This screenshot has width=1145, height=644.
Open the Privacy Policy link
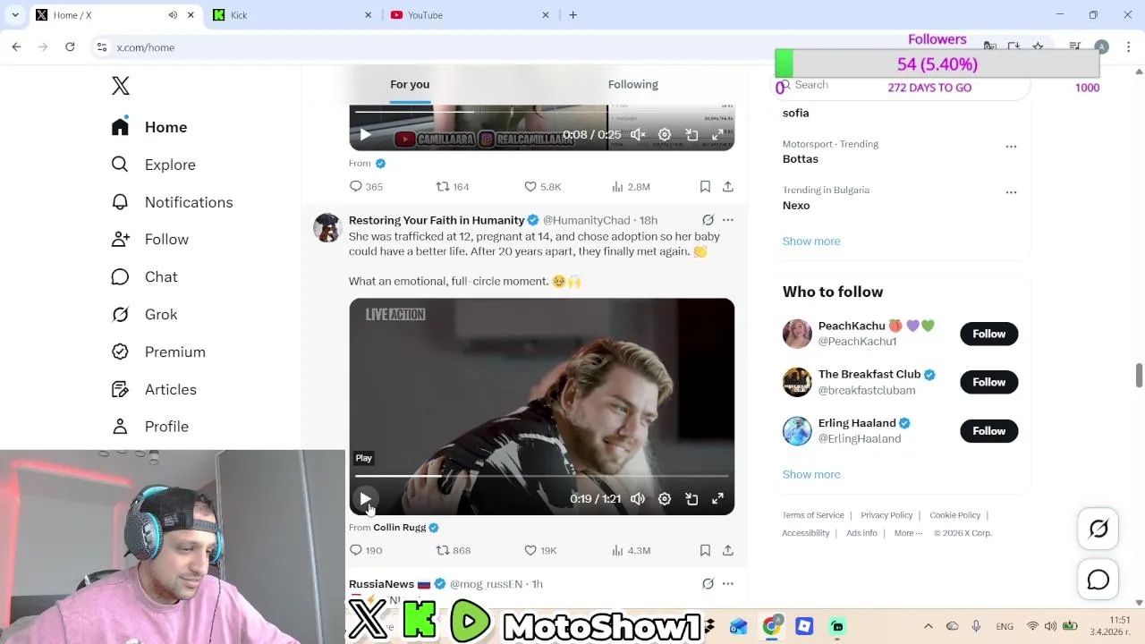(x=886, y=515)
